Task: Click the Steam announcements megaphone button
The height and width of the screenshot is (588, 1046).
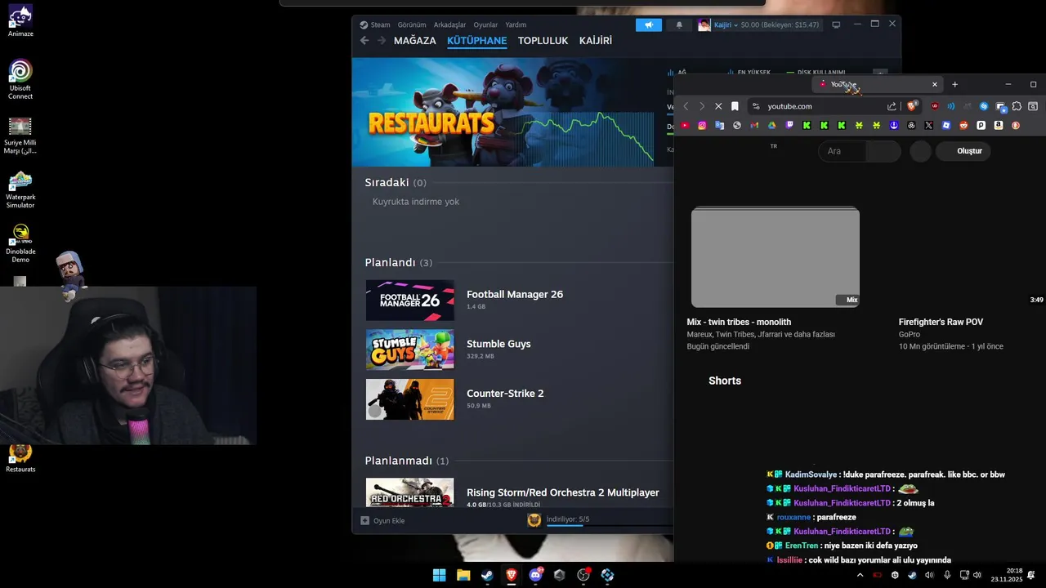Action: click(649, 24)
